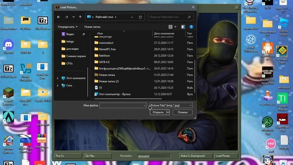293x165 pixels.
Task: Click Run Cs button in background window
Action: click(x=68, y=156)
